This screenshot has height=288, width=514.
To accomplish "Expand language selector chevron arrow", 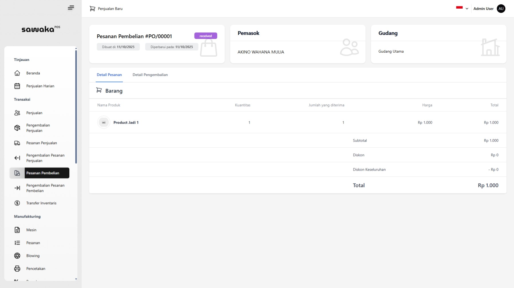I will pos(467,9).
